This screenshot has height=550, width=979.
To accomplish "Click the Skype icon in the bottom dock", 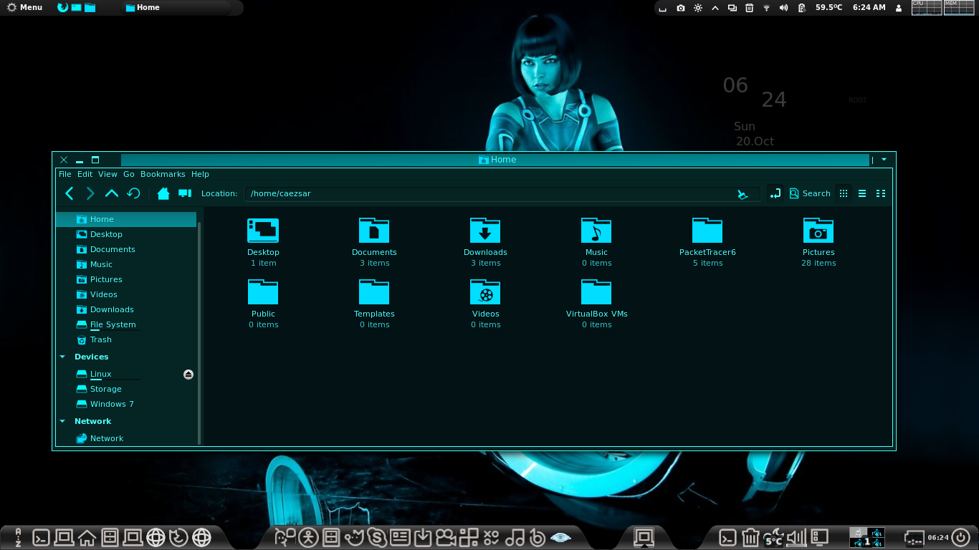I will [x=377, y=537].
